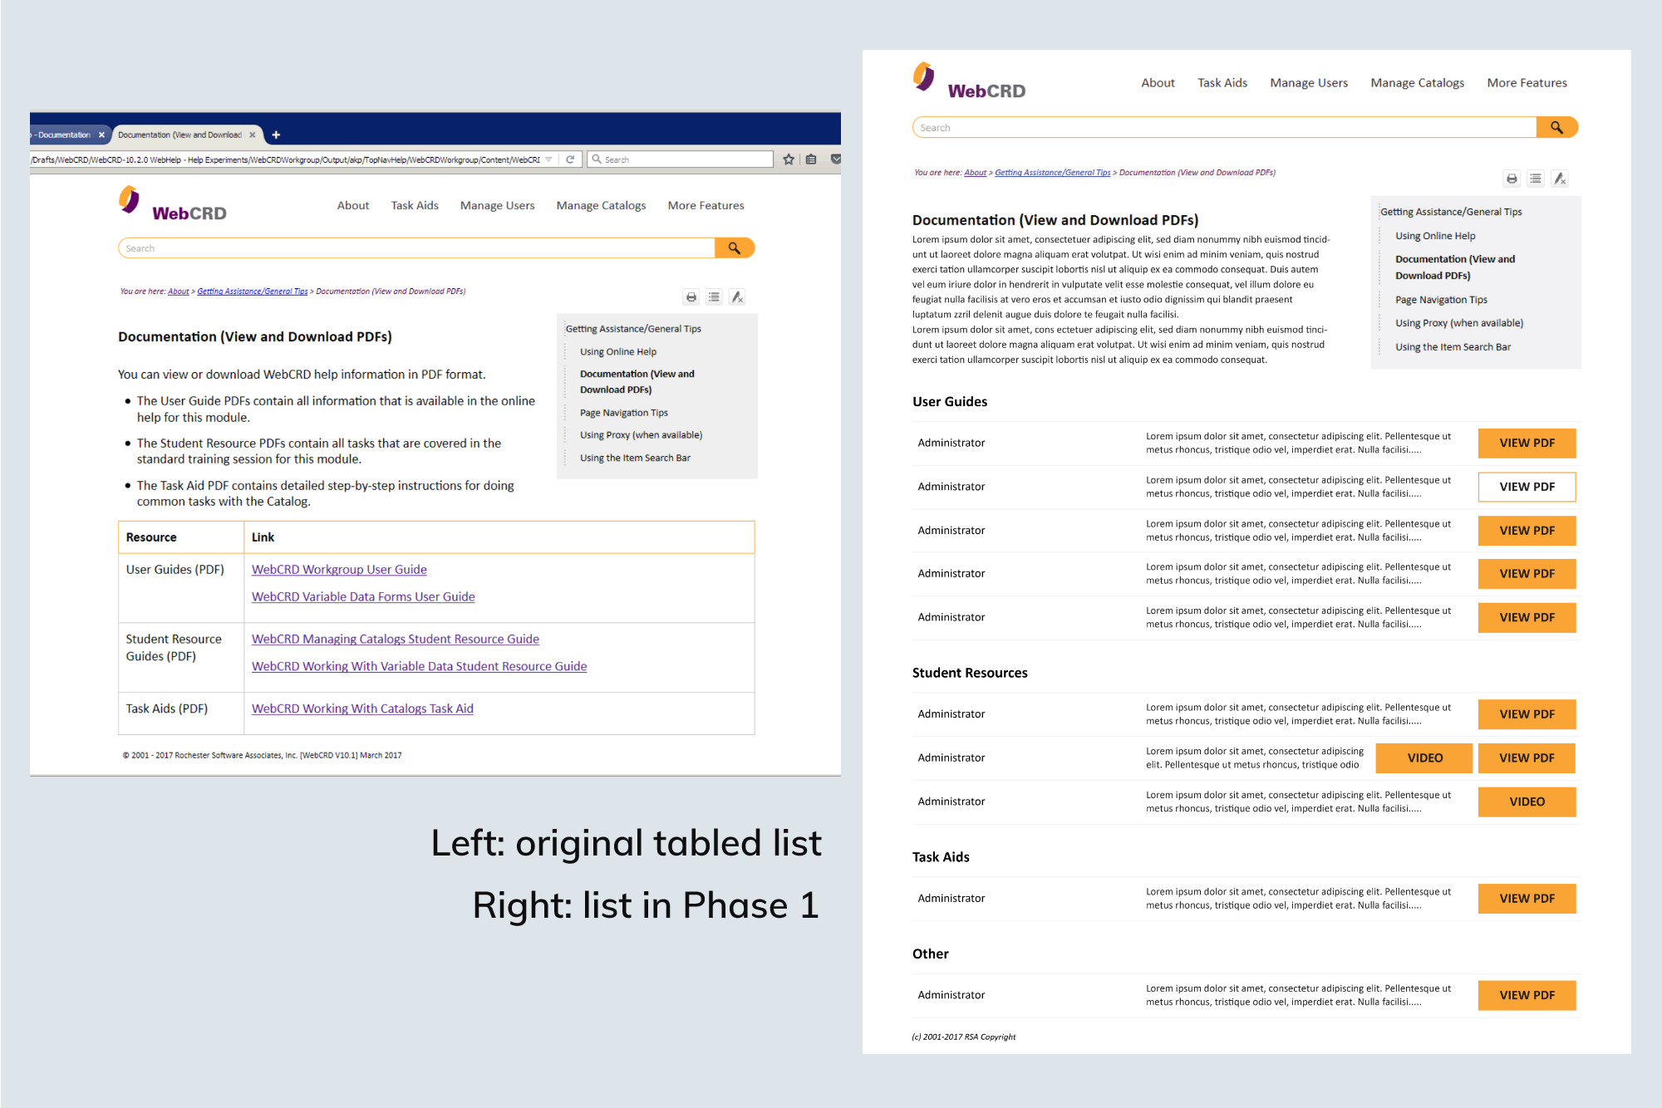Click the print icon in right Phase 1 mockup

pyautogui.click(x=1512, y=179)
